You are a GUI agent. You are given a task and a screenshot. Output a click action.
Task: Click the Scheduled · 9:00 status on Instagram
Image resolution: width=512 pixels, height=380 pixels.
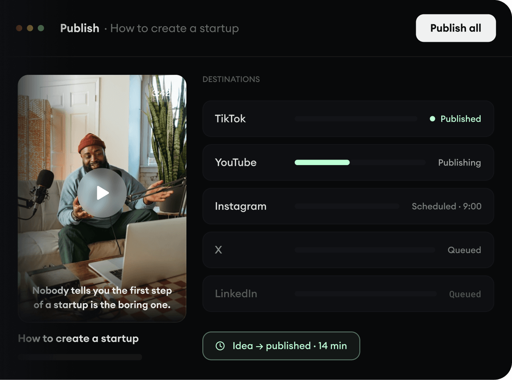click(446, 206)
